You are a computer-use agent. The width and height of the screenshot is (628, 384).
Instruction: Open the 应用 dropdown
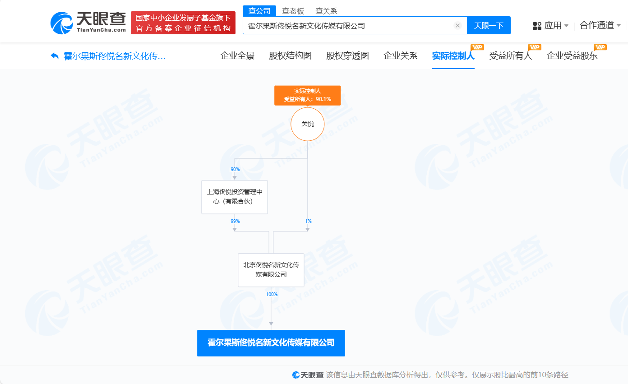[553, 25]
